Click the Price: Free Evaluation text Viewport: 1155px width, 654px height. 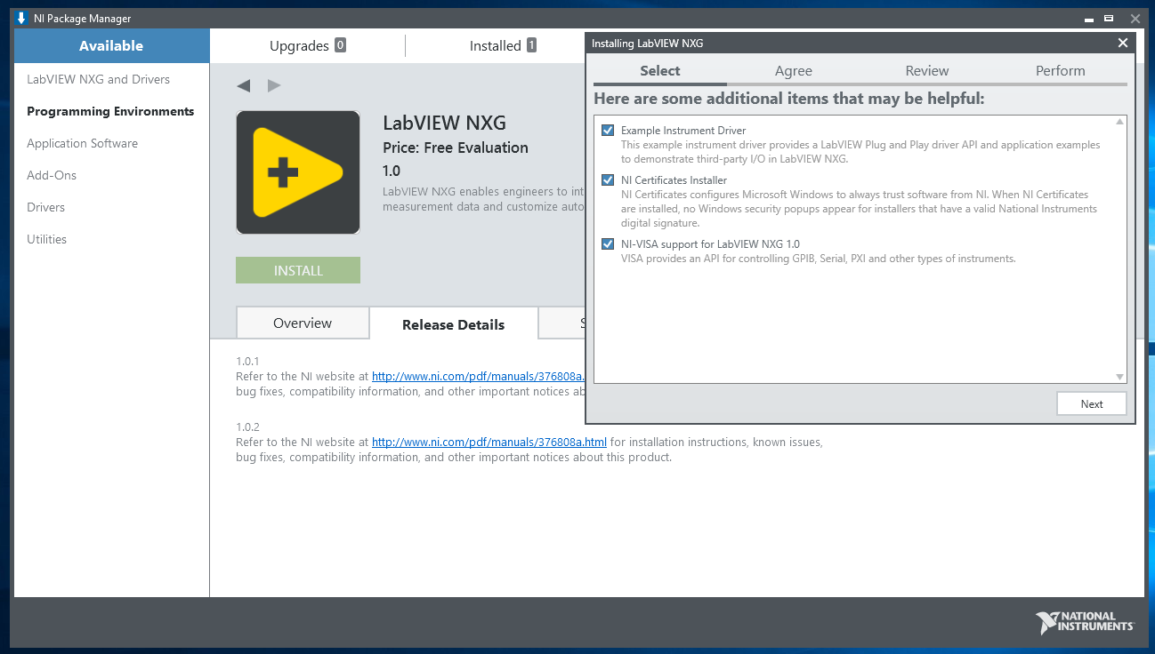[456, 148]
